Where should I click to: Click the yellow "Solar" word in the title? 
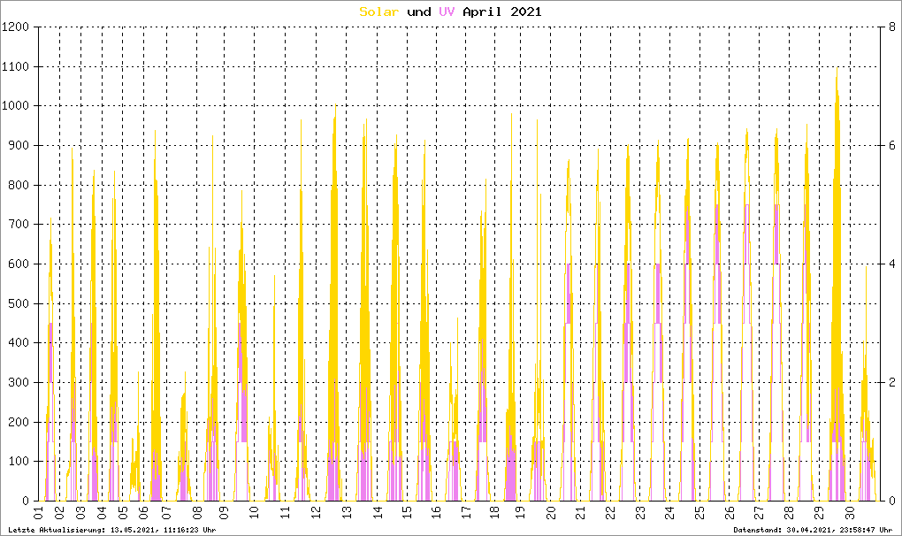(379, 11)
